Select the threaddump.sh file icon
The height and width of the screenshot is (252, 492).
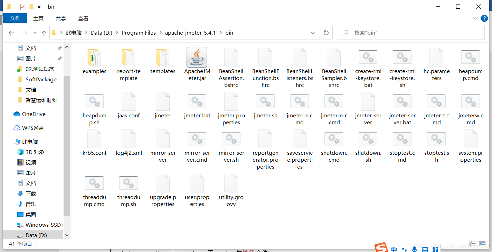pos(129,183)
